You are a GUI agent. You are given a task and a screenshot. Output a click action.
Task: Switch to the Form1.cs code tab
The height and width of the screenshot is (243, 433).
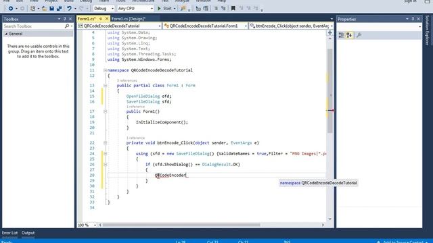point(87,19)
